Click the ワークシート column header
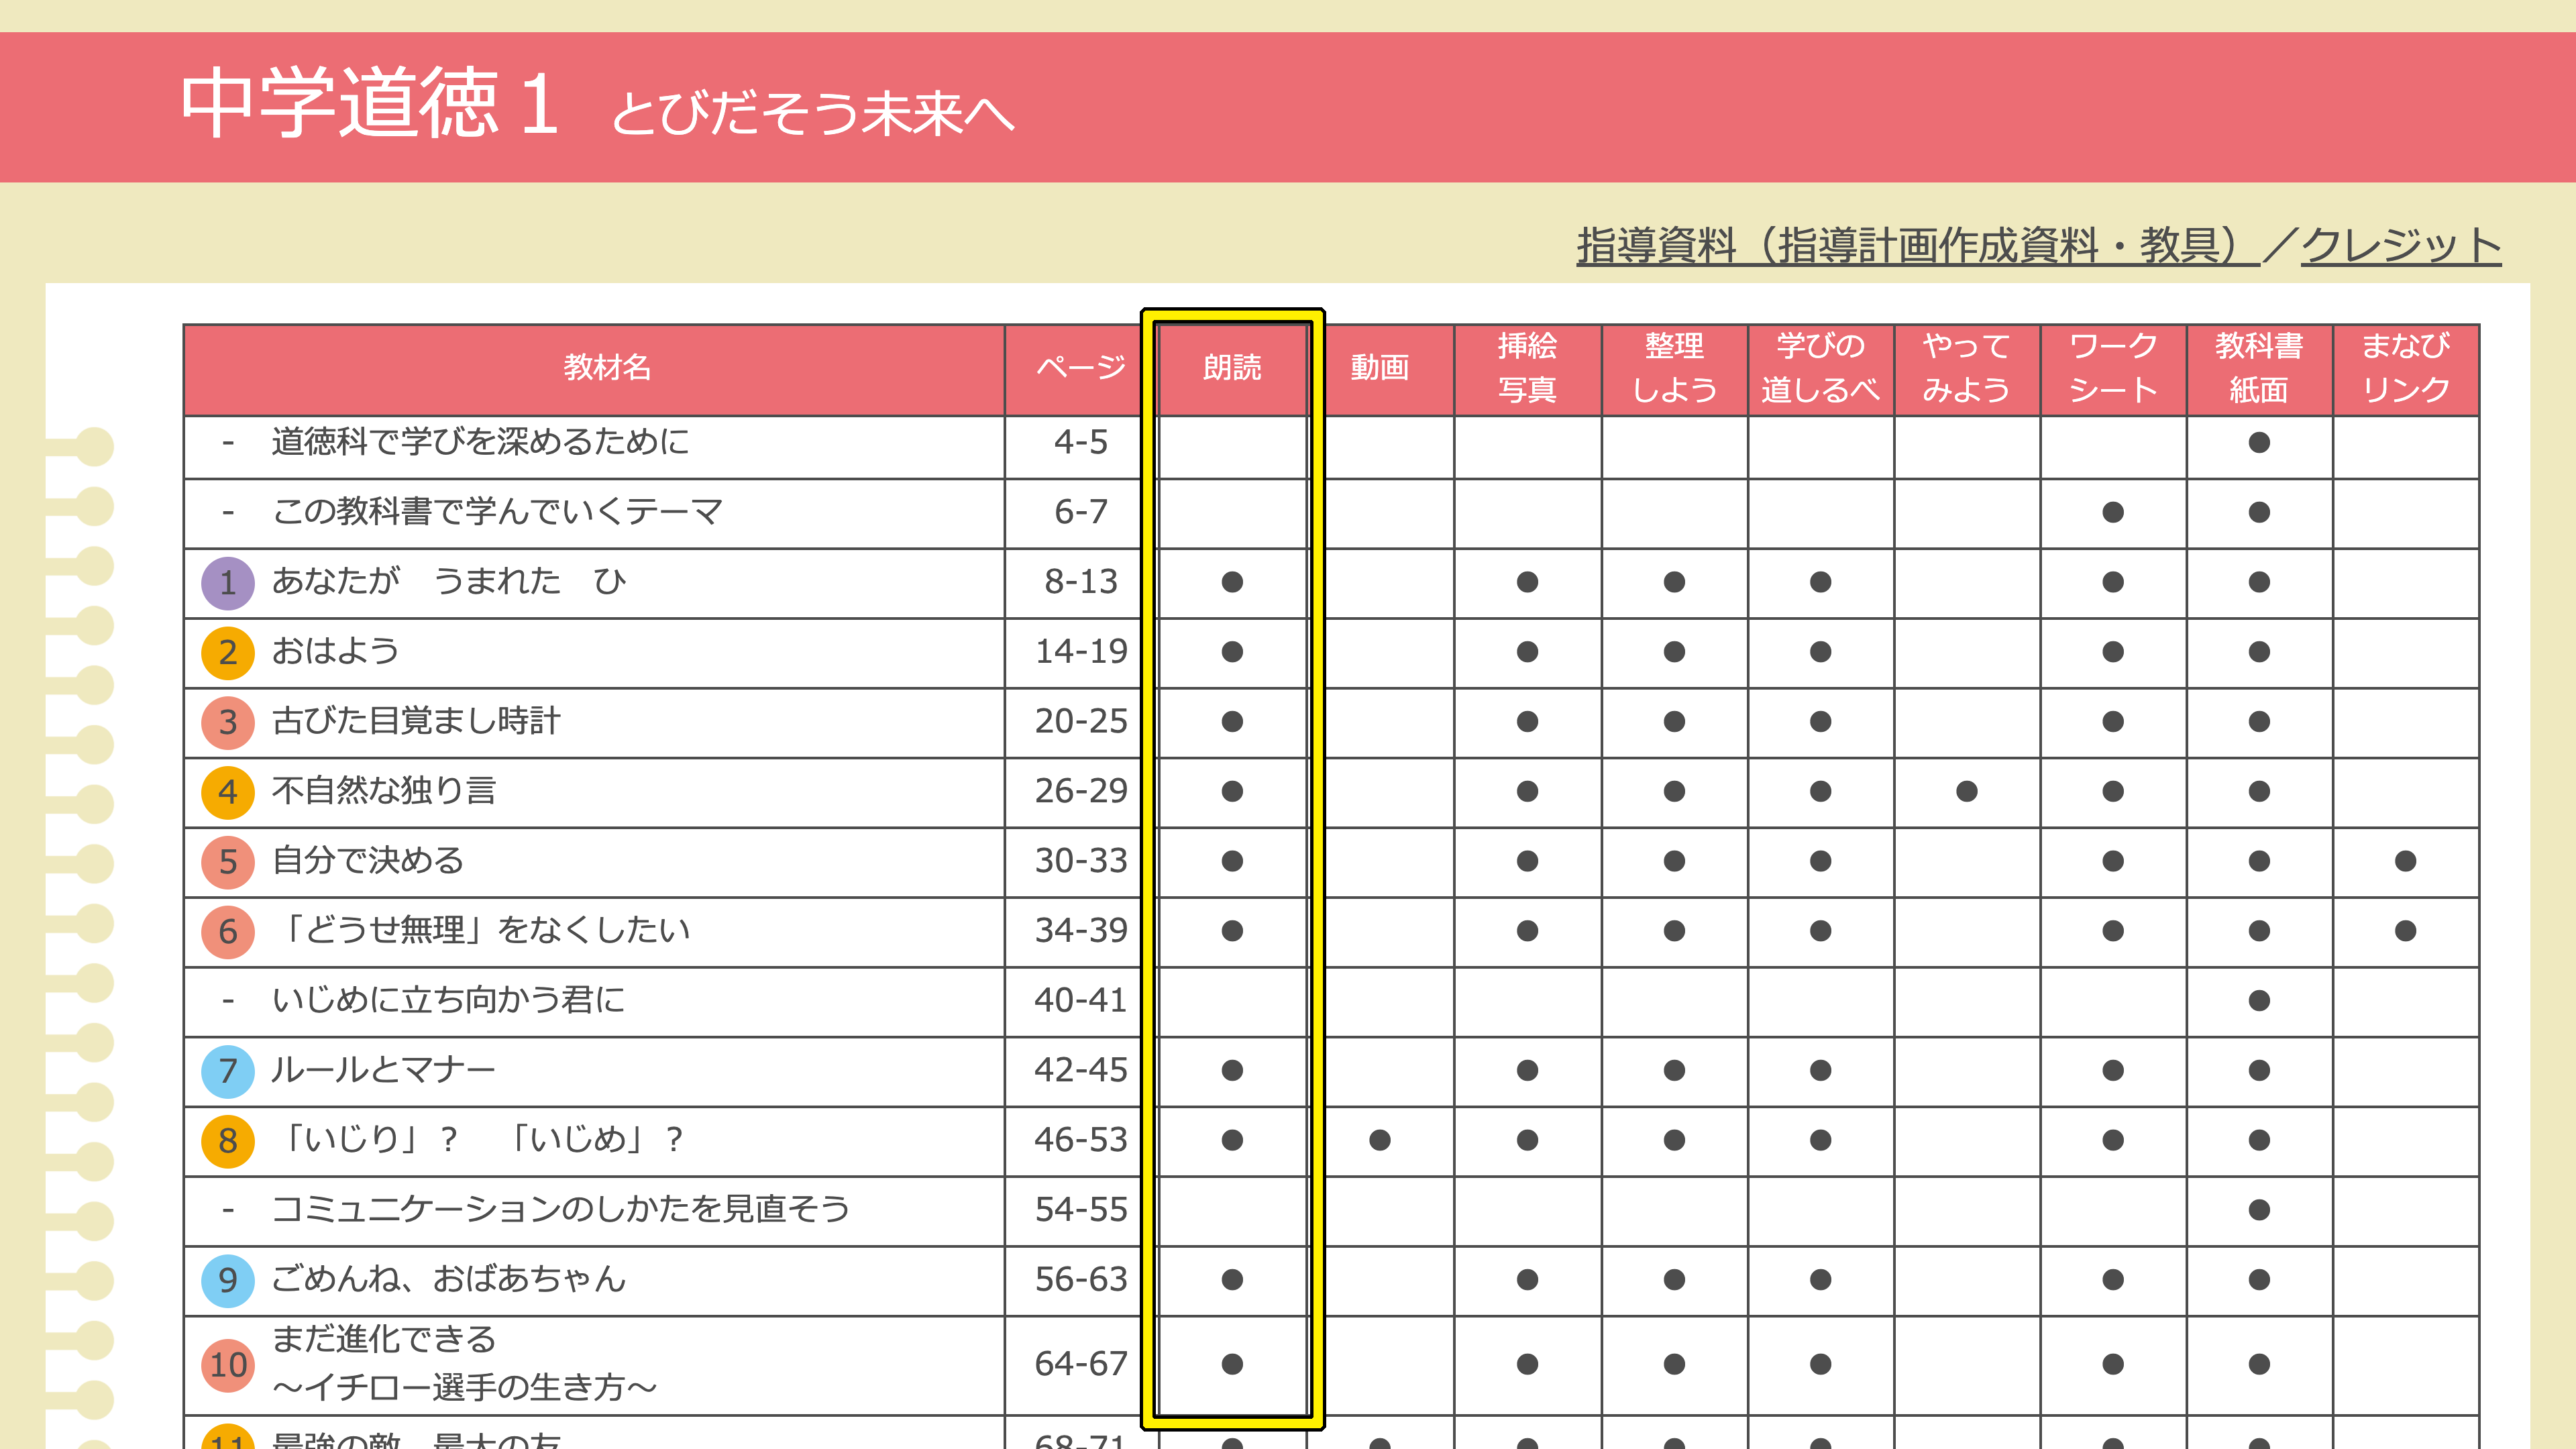Viewport: 2576px width, 1449px height. (2113, 368)
